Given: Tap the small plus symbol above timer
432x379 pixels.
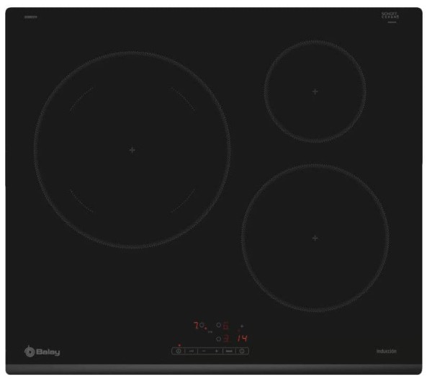Looking at the screenshot, I should [242, 326].
